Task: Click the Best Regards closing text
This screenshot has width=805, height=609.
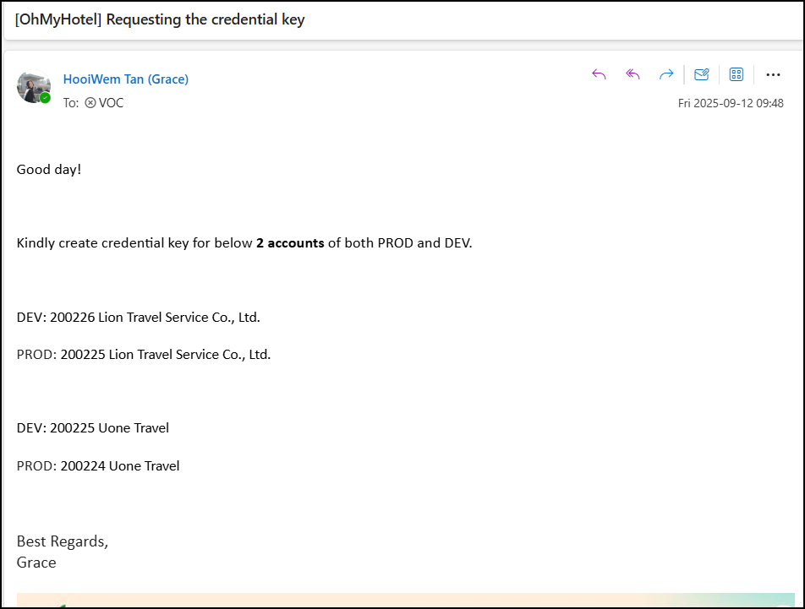Action: coord(63,541)
